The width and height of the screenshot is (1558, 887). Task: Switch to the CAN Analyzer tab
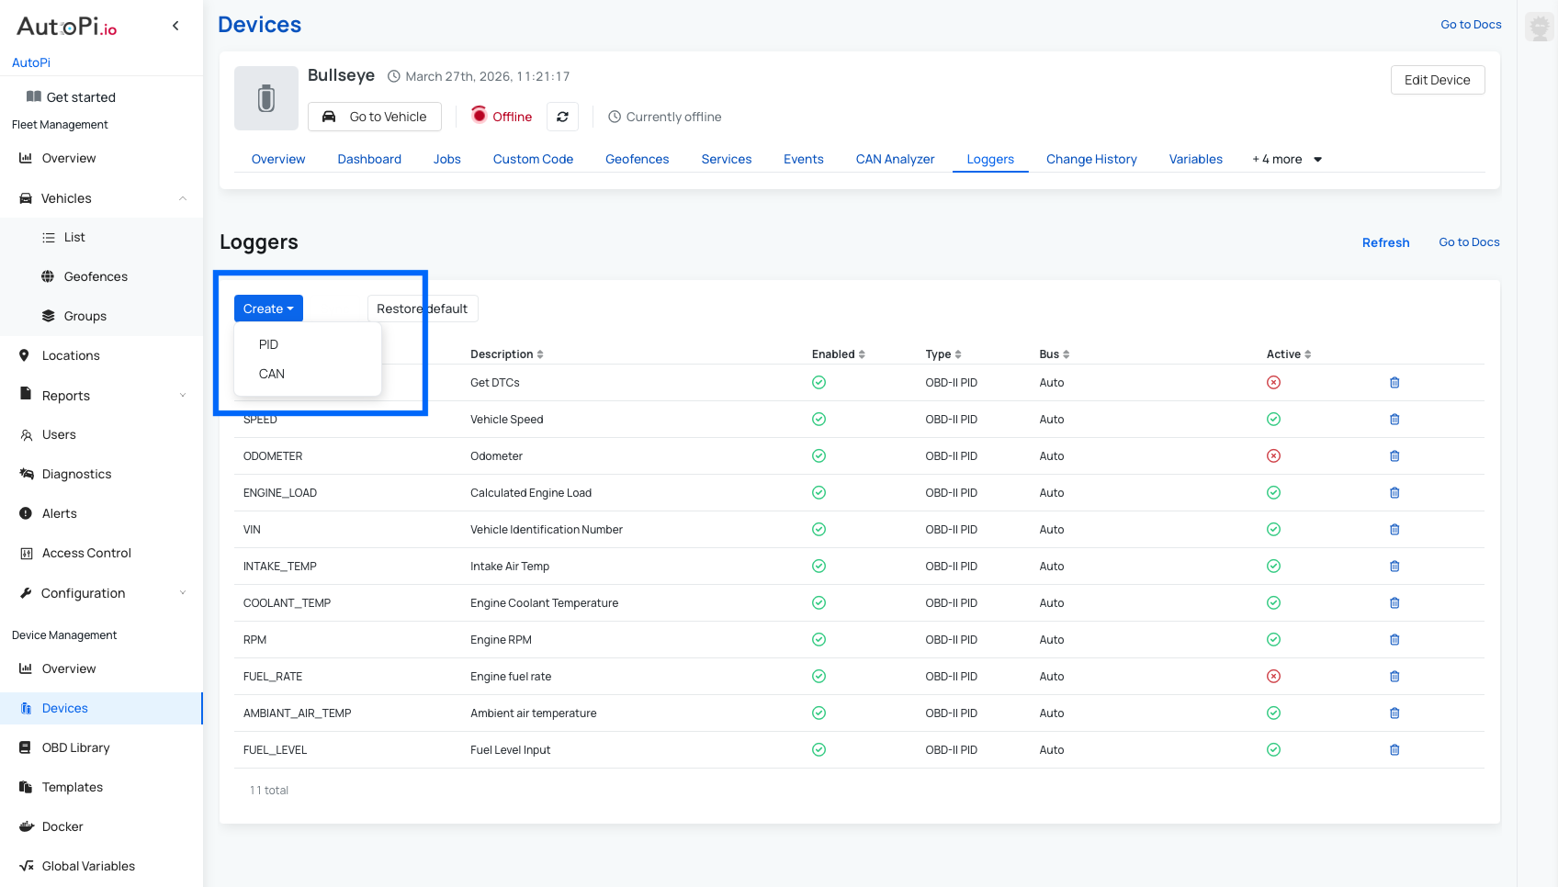894,159
